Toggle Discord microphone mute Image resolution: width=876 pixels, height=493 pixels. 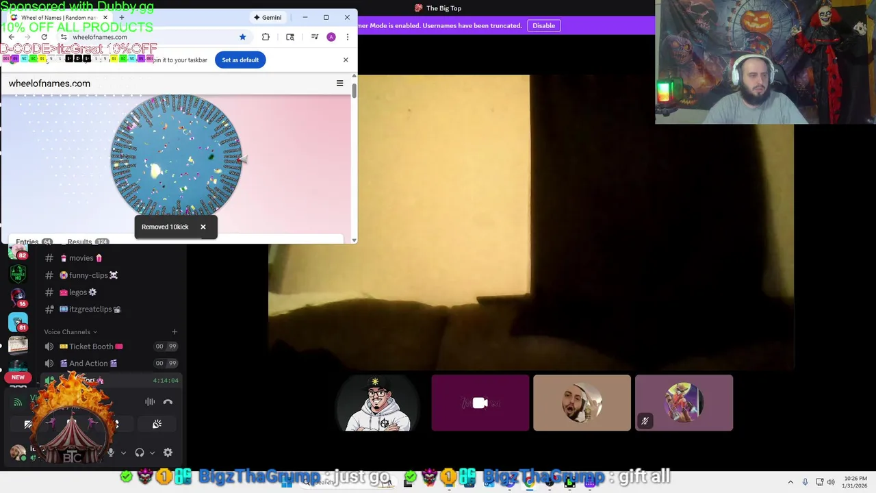click(111, 453)
